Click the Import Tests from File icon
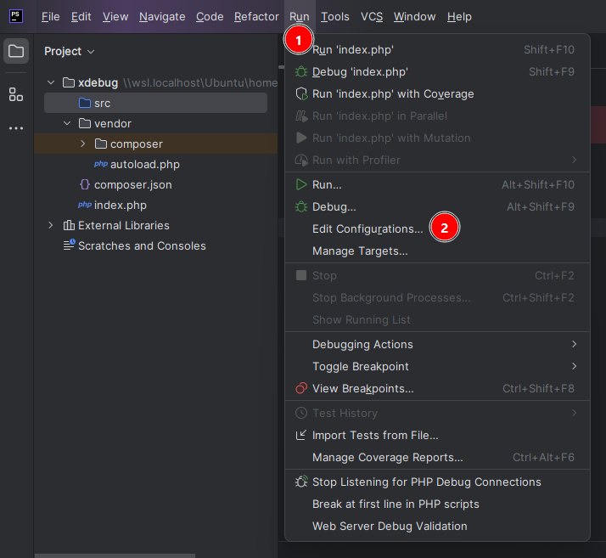This screenshot has height=558, width=606. coord(300,435)
